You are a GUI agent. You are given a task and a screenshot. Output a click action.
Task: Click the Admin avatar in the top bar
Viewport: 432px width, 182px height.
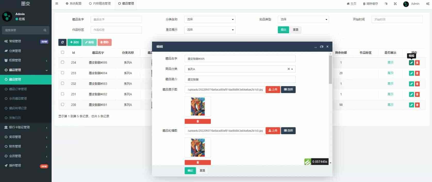[406, 4]
